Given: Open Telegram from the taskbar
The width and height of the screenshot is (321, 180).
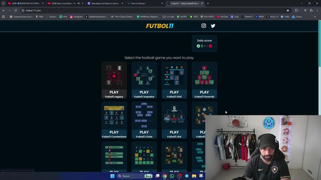Looking at the screenshot, I should [187, 176].
